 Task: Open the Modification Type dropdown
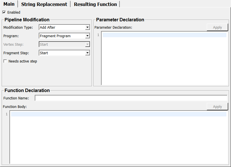click(x=64, y=28)
